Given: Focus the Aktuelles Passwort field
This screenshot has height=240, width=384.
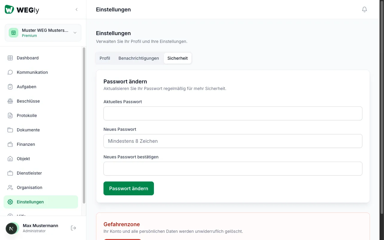Looking at the screenshot, I should coord(233,113).
